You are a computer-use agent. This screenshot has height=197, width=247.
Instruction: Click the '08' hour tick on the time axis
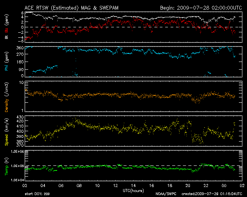(x=79, y=185)
